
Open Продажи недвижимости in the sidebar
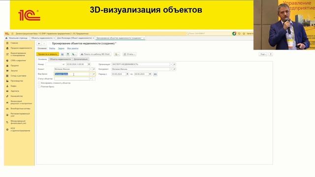(x=21, y=48)
